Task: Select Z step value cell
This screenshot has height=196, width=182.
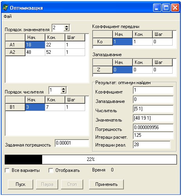Action: tap(162, 70)
